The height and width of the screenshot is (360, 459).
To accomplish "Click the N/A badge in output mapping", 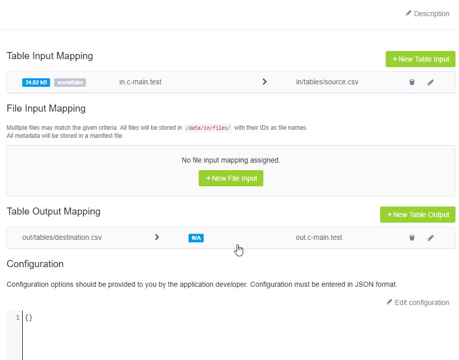I will [x=196, y=238].
